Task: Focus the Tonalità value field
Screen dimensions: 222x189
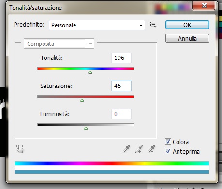Action: [x=121, y=58]
